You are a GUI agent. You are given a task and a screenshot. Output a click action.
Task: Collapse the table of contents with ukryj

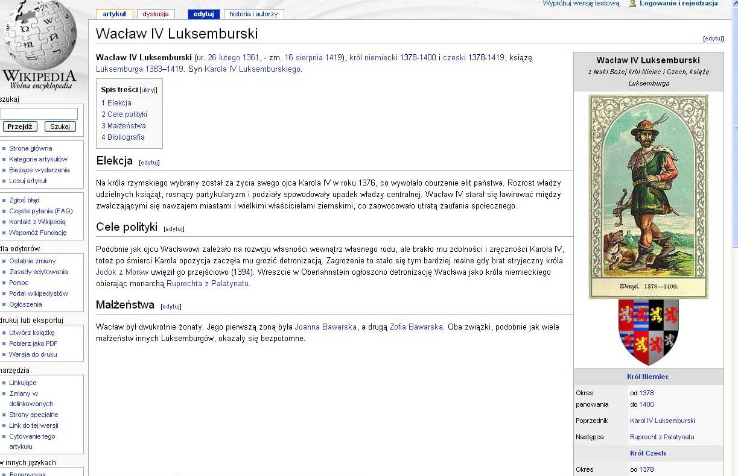[148, 90]
